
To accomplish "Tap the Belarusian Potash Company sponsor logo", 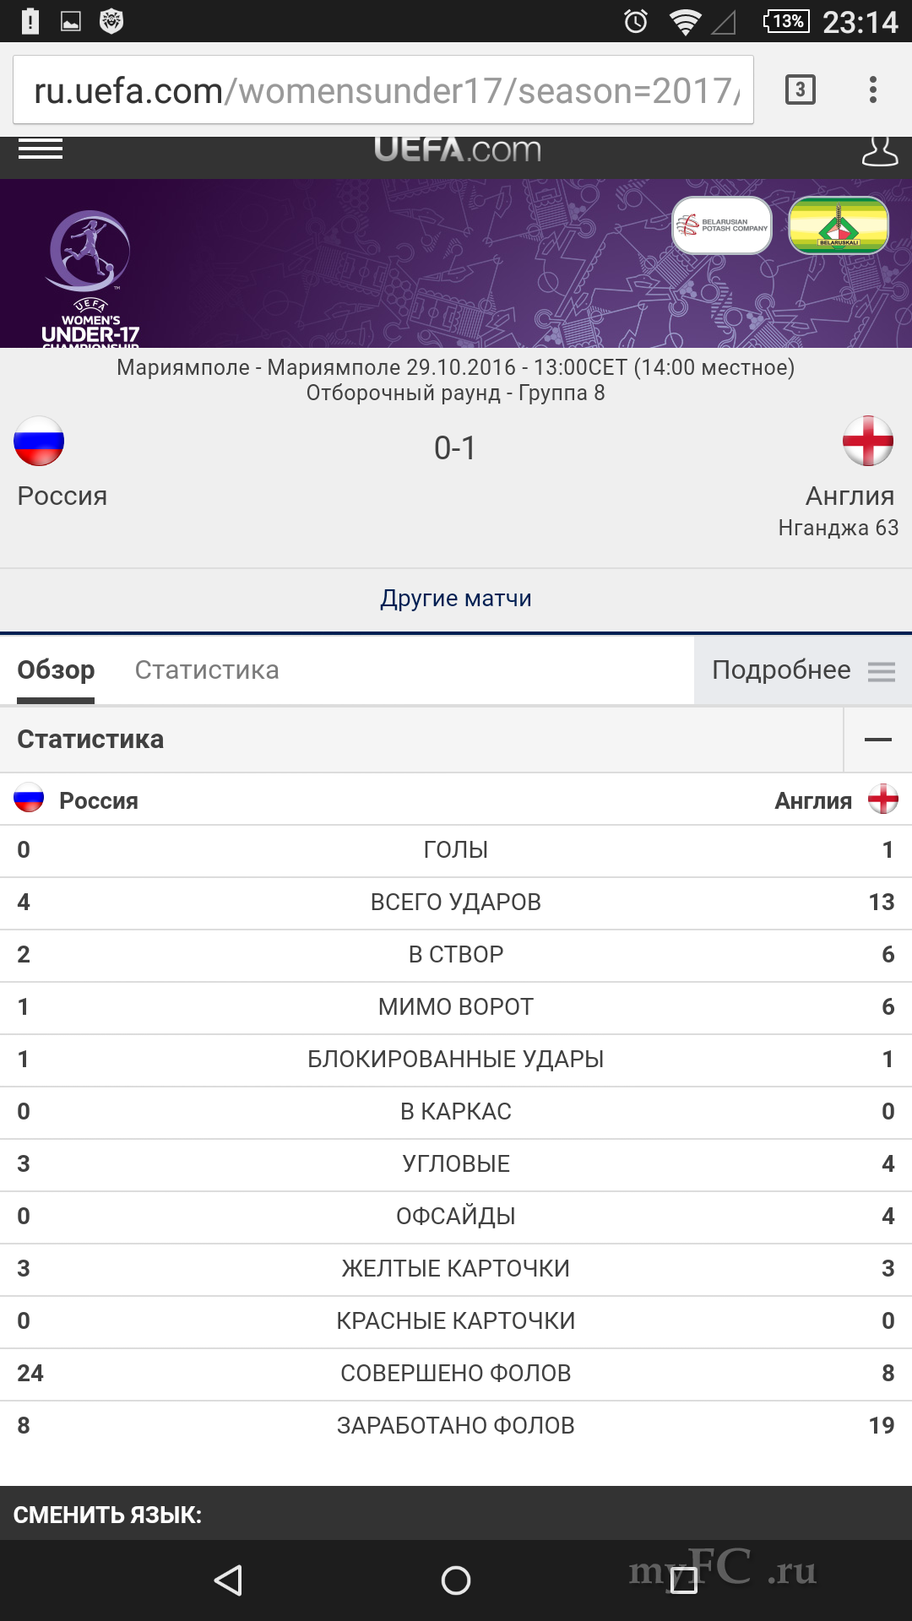I will coord(722,225).
